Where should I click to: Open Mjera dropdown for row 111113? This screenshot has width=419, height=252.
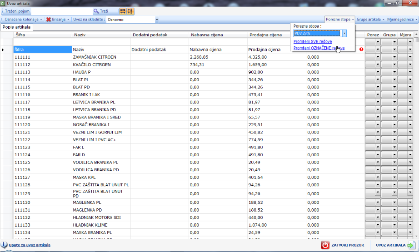pyautogui.click(x=410, y=72)
